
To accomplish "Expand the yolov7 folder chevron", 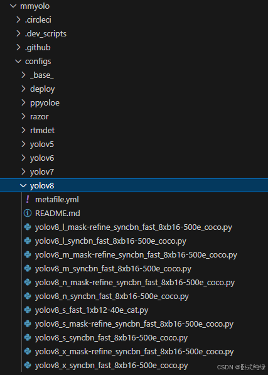I will pos(23,171).
